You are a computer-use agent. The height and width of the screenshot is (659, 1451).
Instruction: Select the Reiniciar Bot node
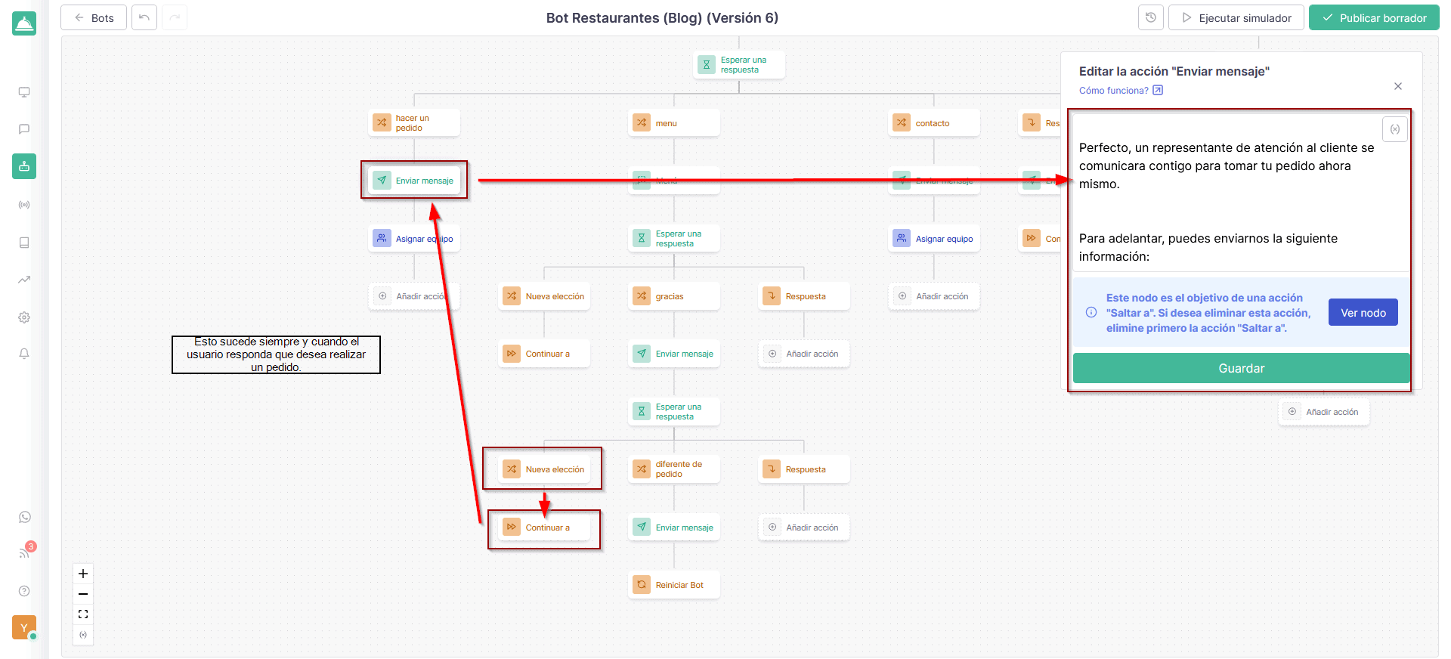(674, 585)
